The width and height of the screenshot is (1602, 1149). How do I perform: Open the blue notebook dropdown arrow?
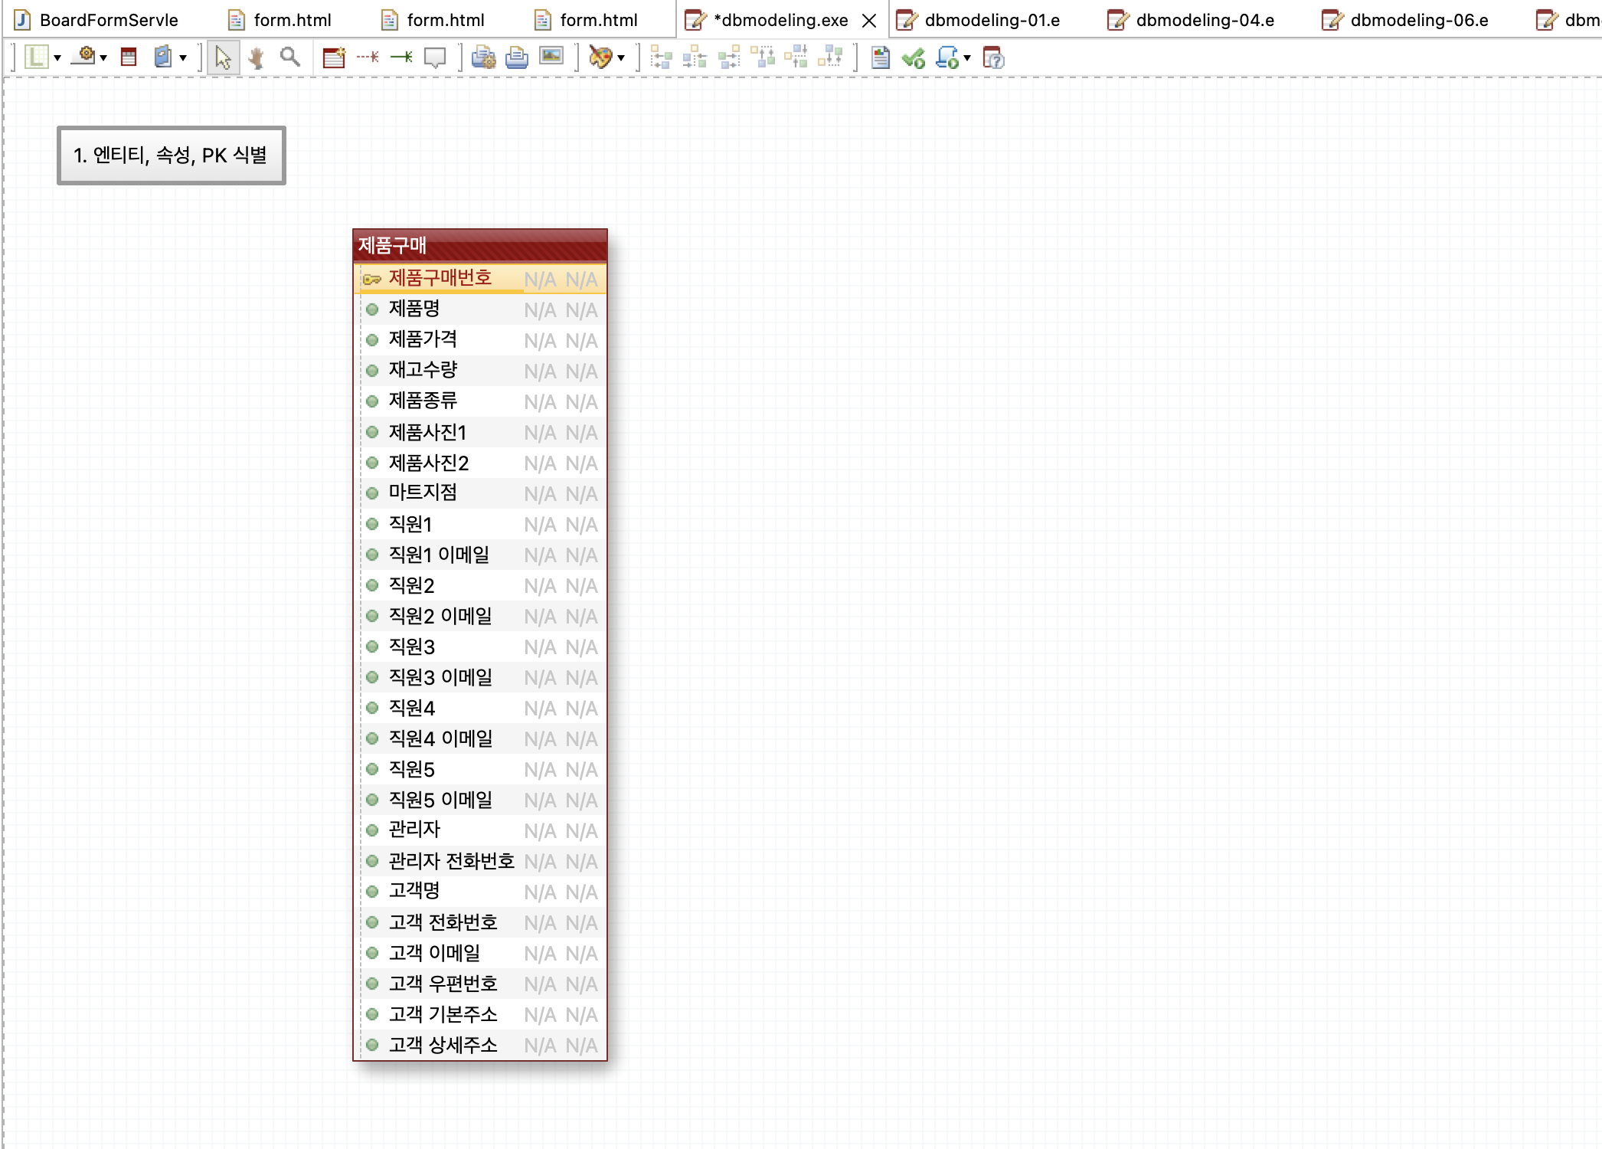pyautogui.click(x=183, y=58)
